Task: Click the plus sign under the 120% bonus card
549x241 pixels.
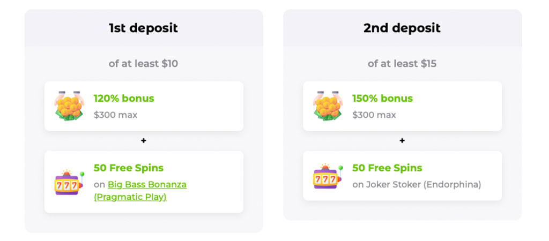Action: (144, 141)
